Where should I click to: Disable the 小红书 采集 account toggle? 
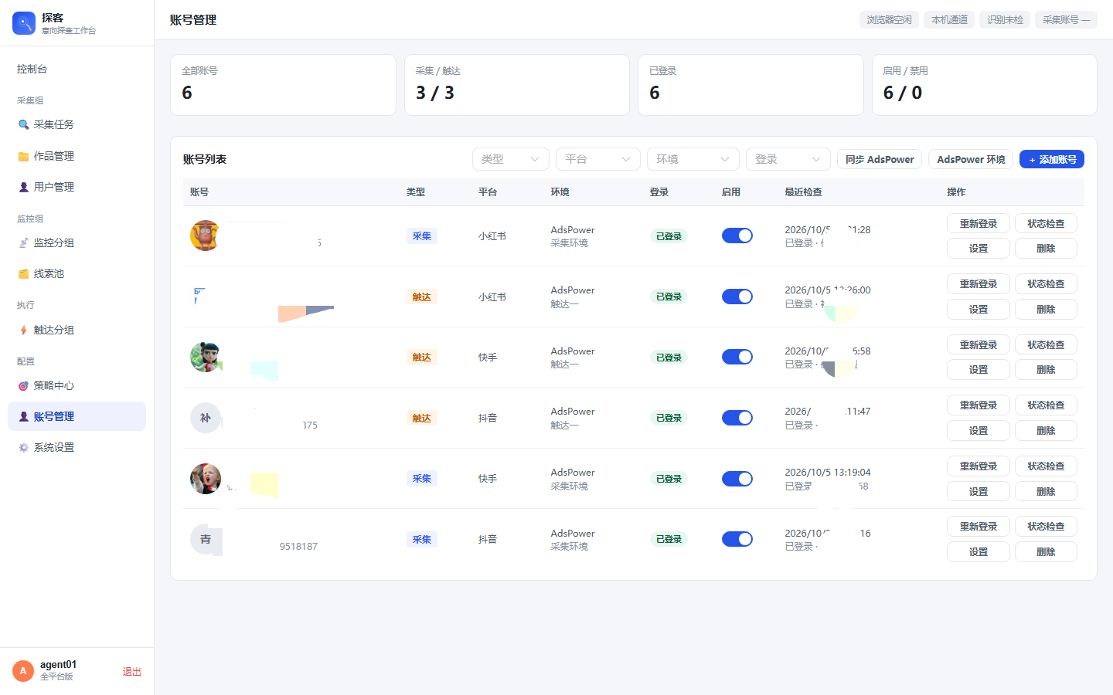pos(737,236)
